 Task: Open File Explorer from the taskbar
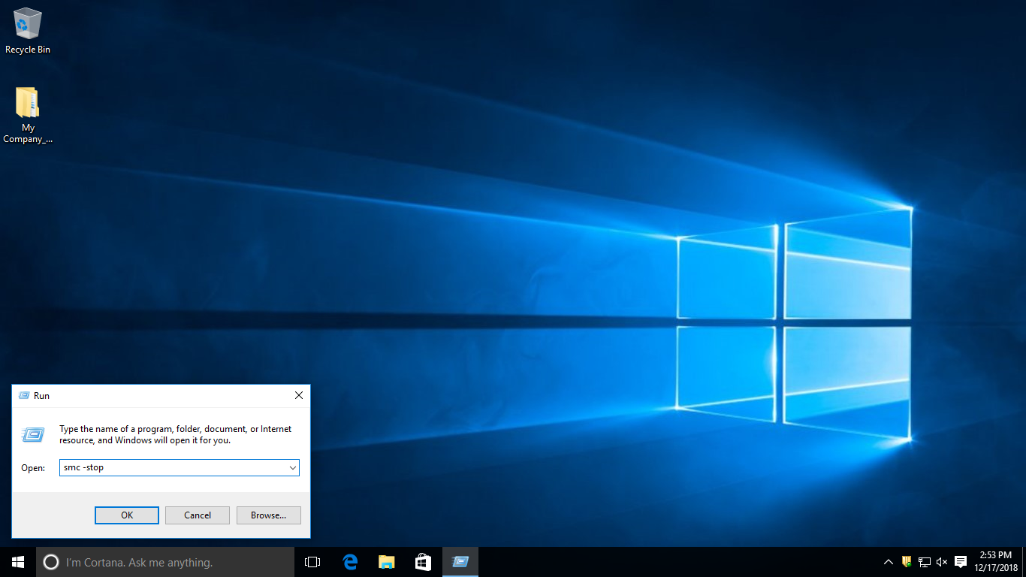click(387, 562)
